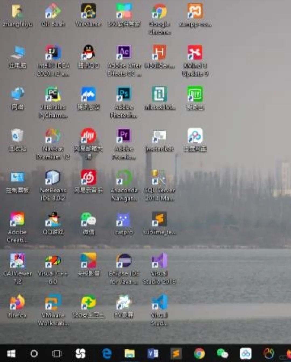The image size is (291, 362).
Task: Open File Explorer from the taskbar
Action: [x=130, y=353]
